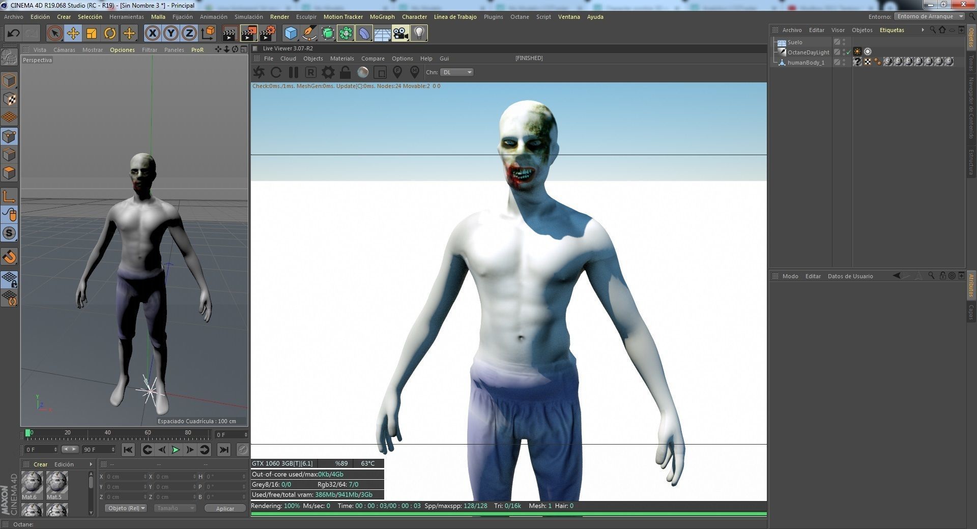Toggle humanBody_1 visibility dots

[x=844, y=63]
